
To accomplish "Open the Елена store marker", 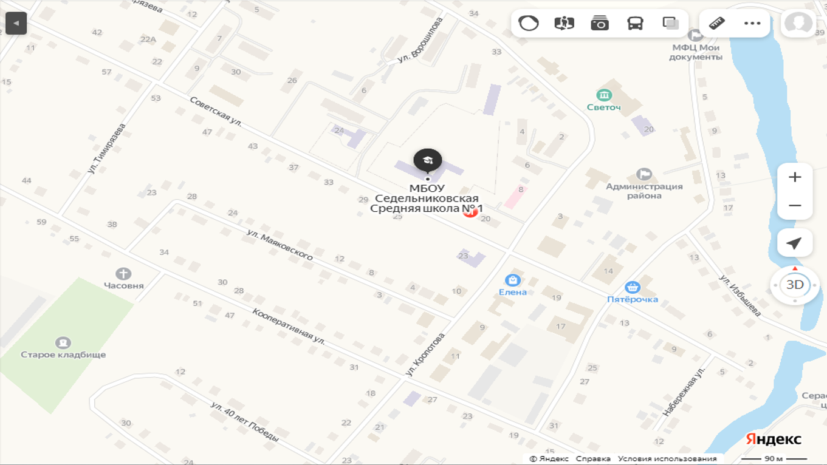I will (513, 280).
